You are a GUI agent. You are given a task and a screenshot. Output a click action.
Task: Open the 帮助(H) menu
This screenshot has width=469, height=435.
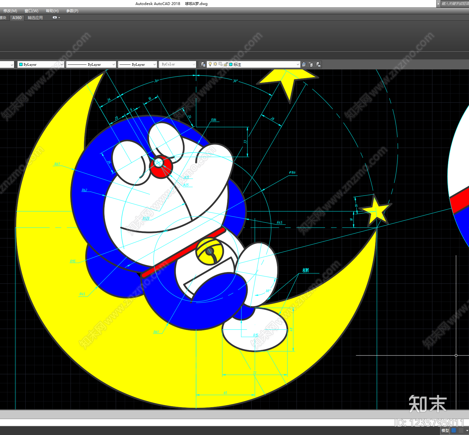(52, 11)
